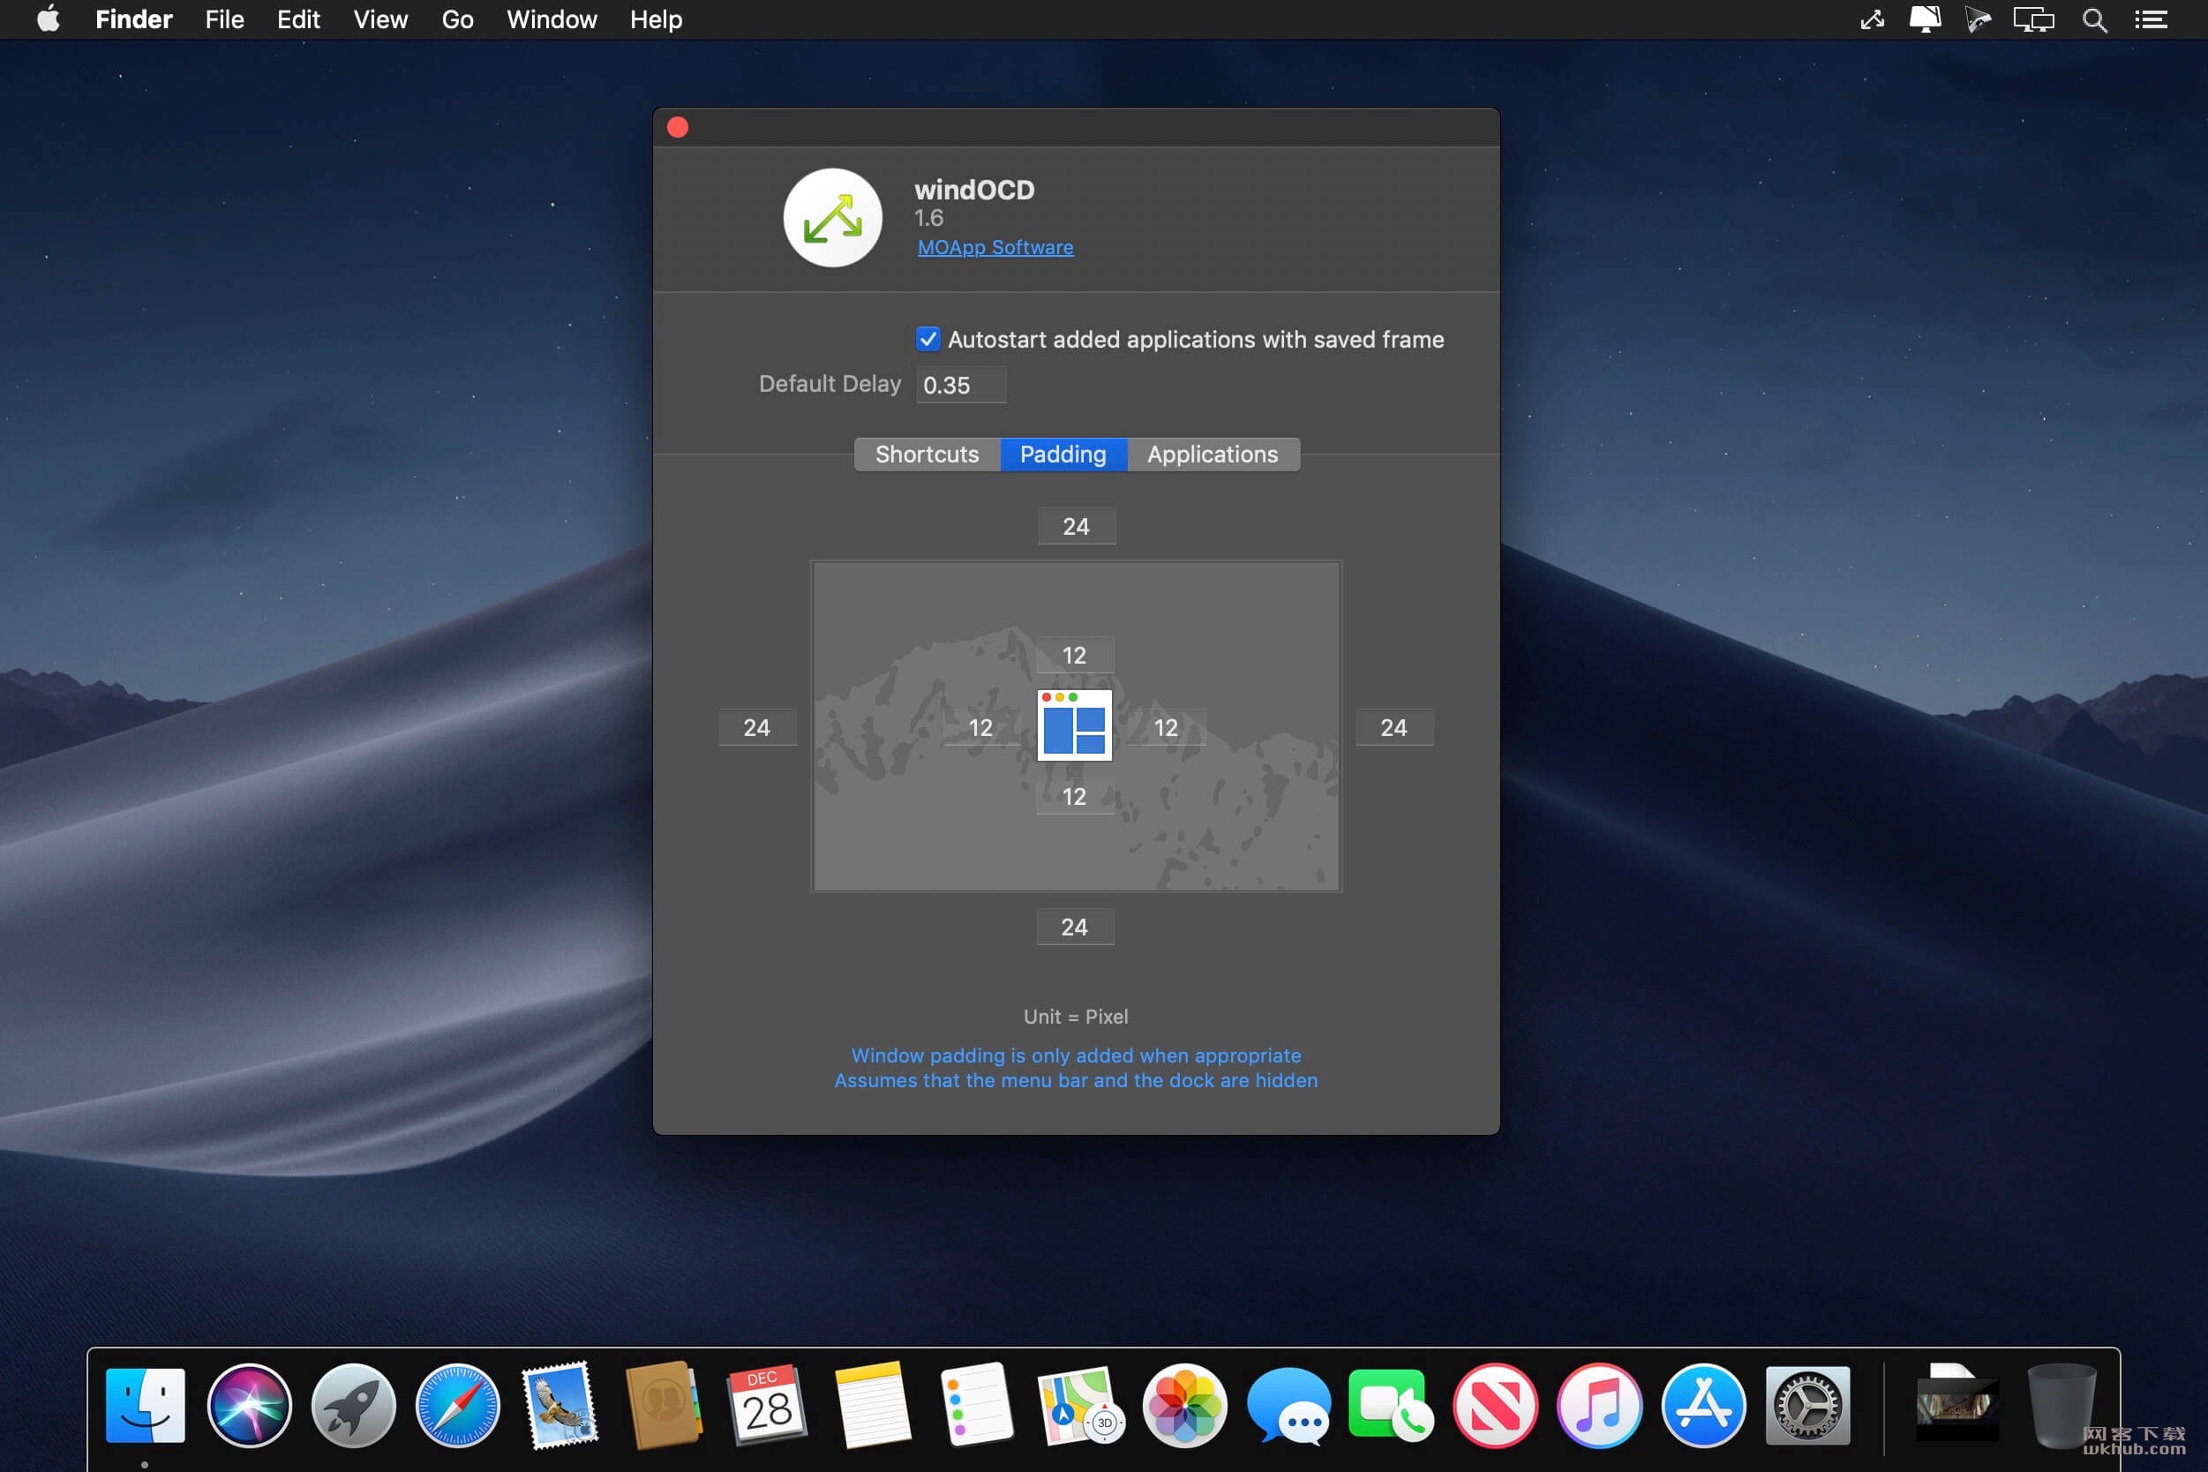Image resolution: width=2208 pixels, height=1472 pixels.
Task: Open Calendar showing DEC 28
Action: (x=767, y=1405)
